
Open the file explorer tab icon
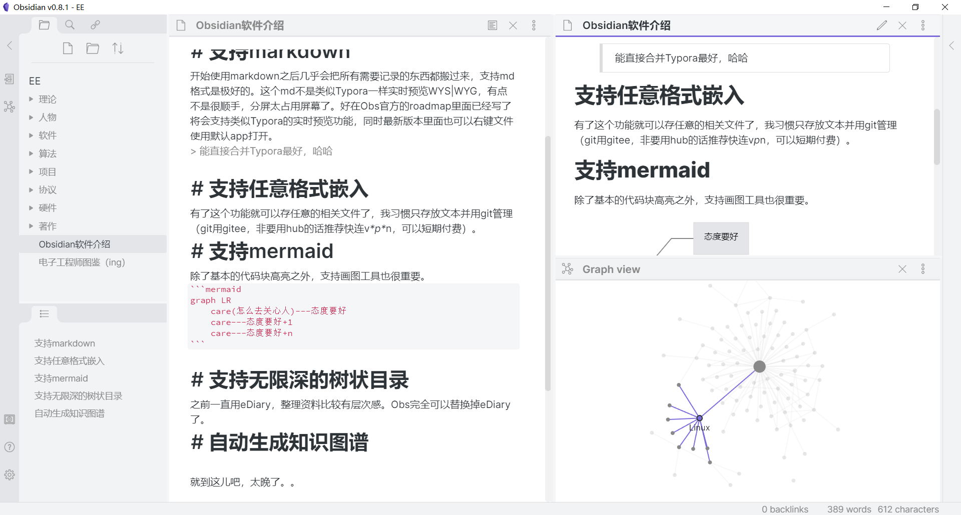pyautogui.click(x=44, y=24)
